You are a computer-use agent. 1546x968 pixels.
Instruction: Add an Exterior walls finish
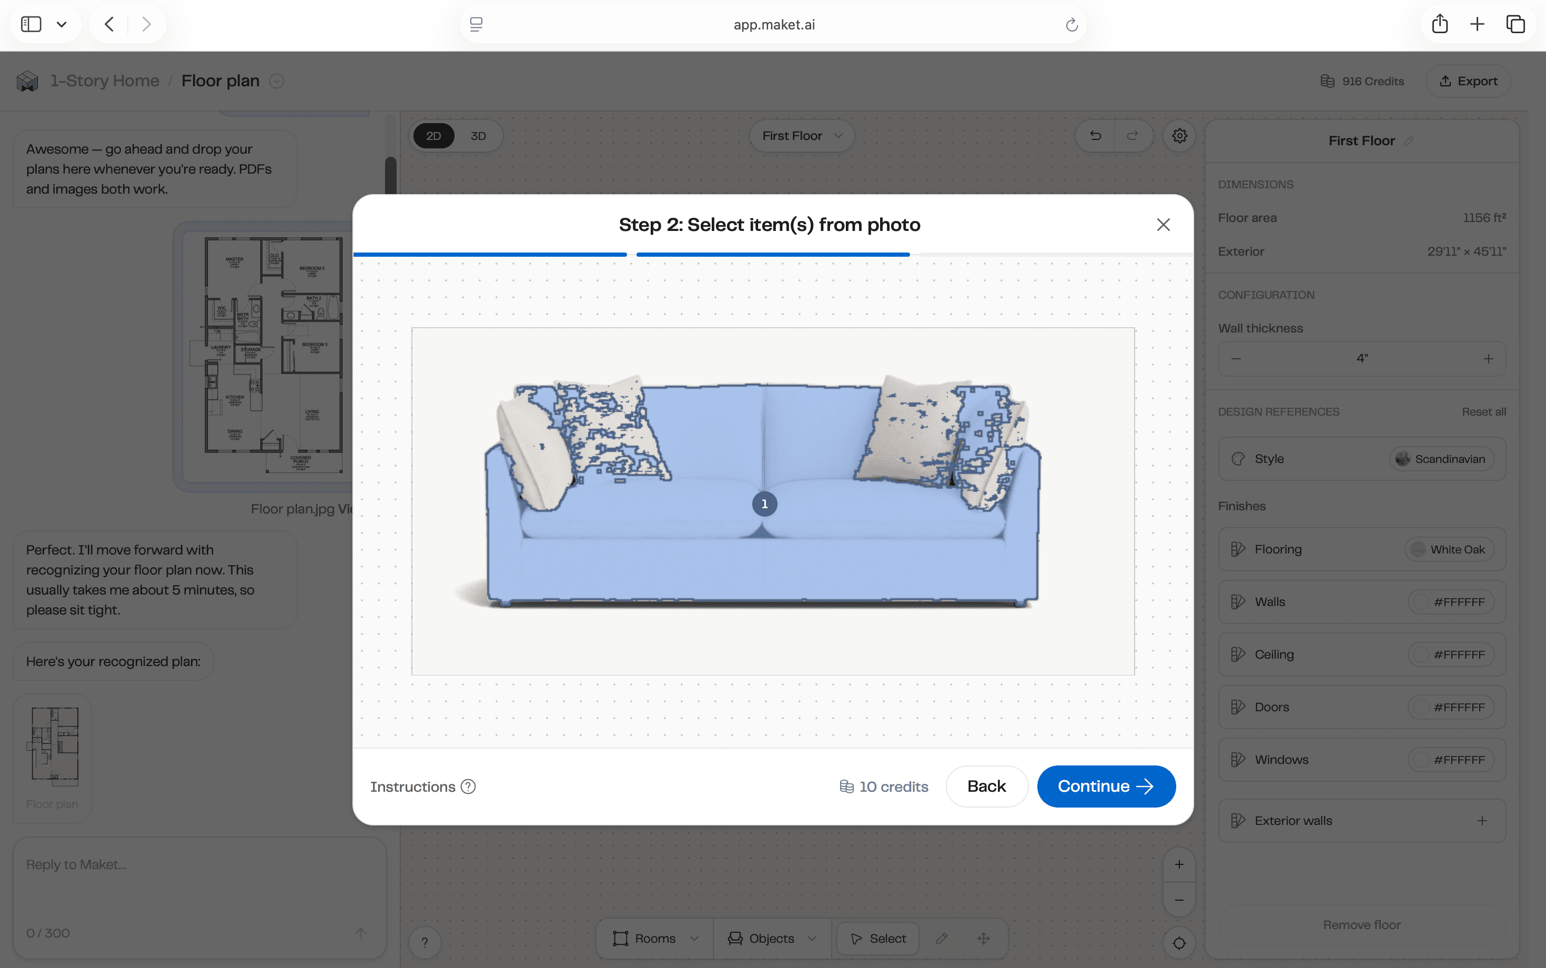point(1482,821)
